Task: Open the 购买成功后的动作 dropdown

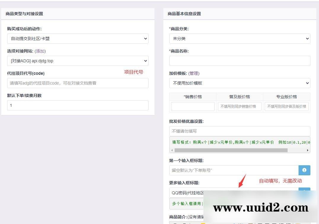Action: [x=78, y=39]
